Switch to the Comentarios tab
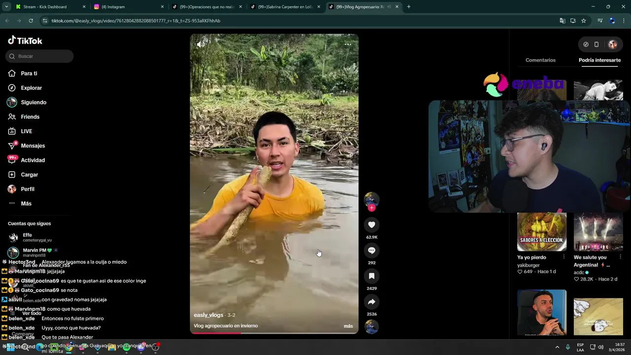Image resolution: width=631 pixels, height=355 pixels. point(540,60)
